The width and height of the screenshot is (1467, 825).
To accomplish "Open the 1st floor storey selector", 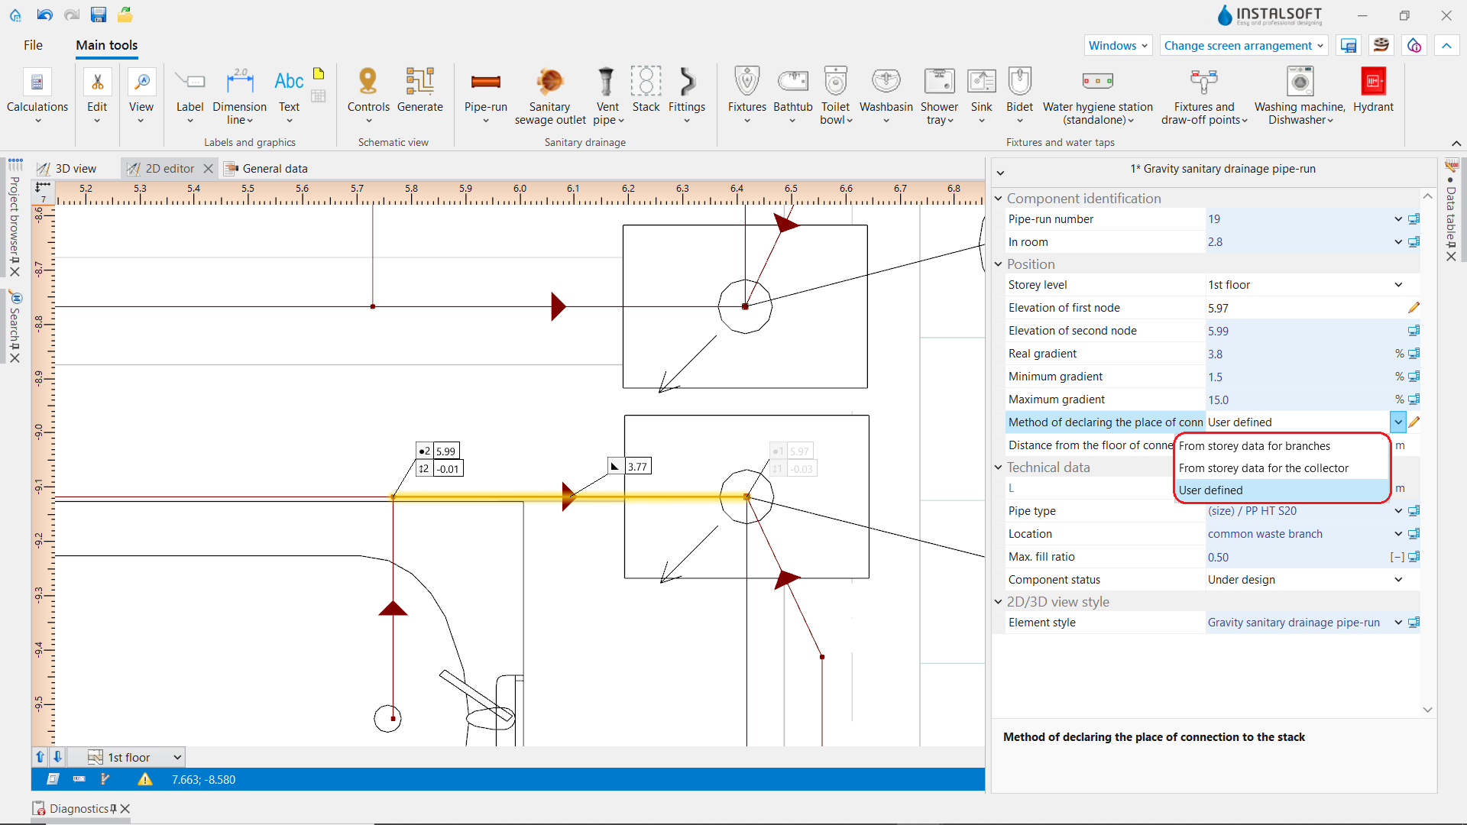I will (134, 757).
